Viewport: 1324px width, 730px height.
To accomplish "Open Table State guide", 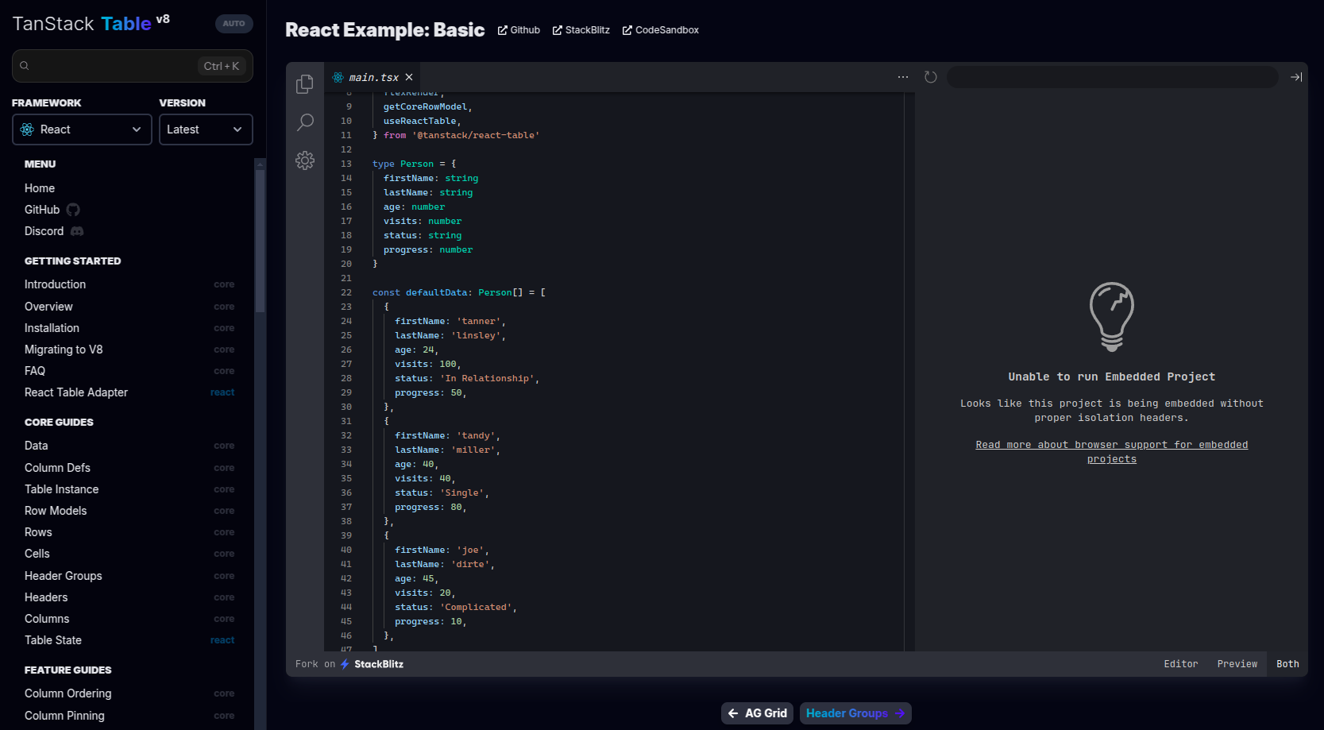I will click(x=129, y=640).
